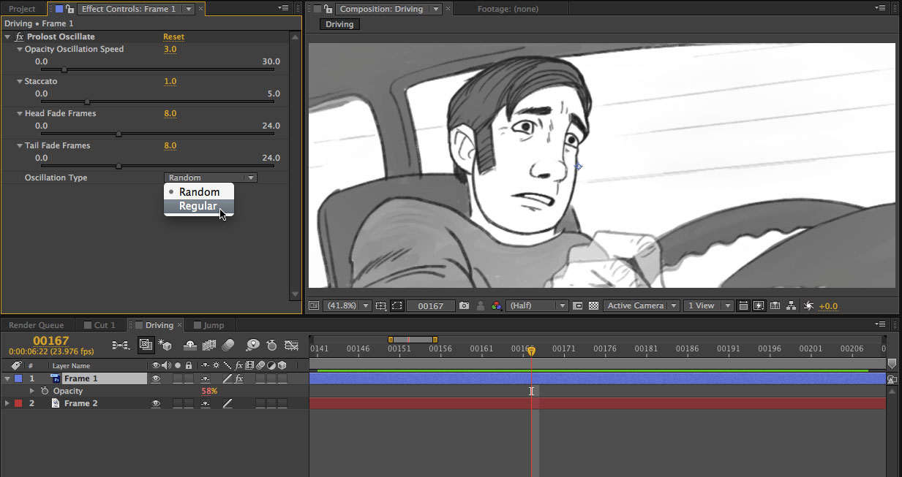The image size is (902, 477).
Task: Open the Oscillation Type dropdown
Action: (211, 178)
